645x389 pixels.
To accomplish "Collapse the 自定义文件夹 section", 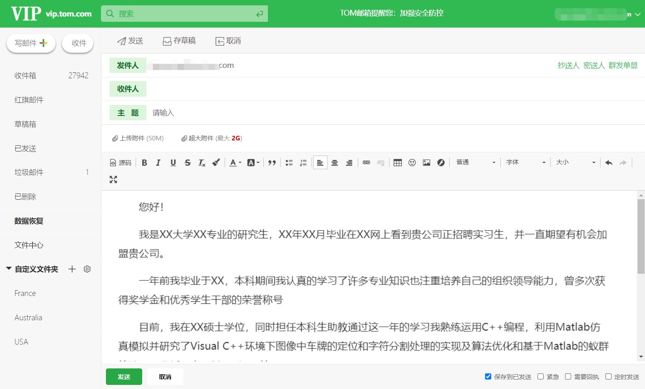I will click(x=9, y=269).
